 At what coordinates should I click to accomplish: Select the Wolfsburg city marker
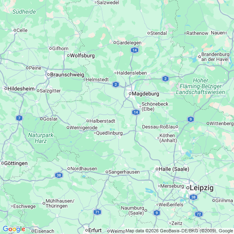[68, 55]
